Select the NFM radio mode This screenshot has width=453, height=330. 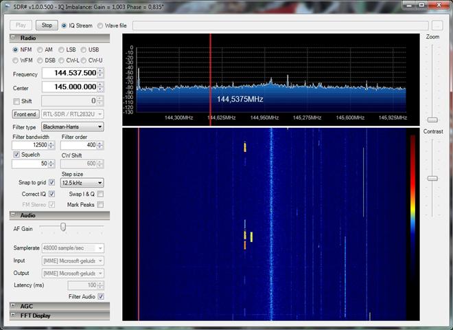pyautogui.click(x=16, y=49)
